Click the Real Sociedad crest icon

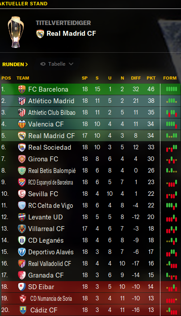(22, 147)
